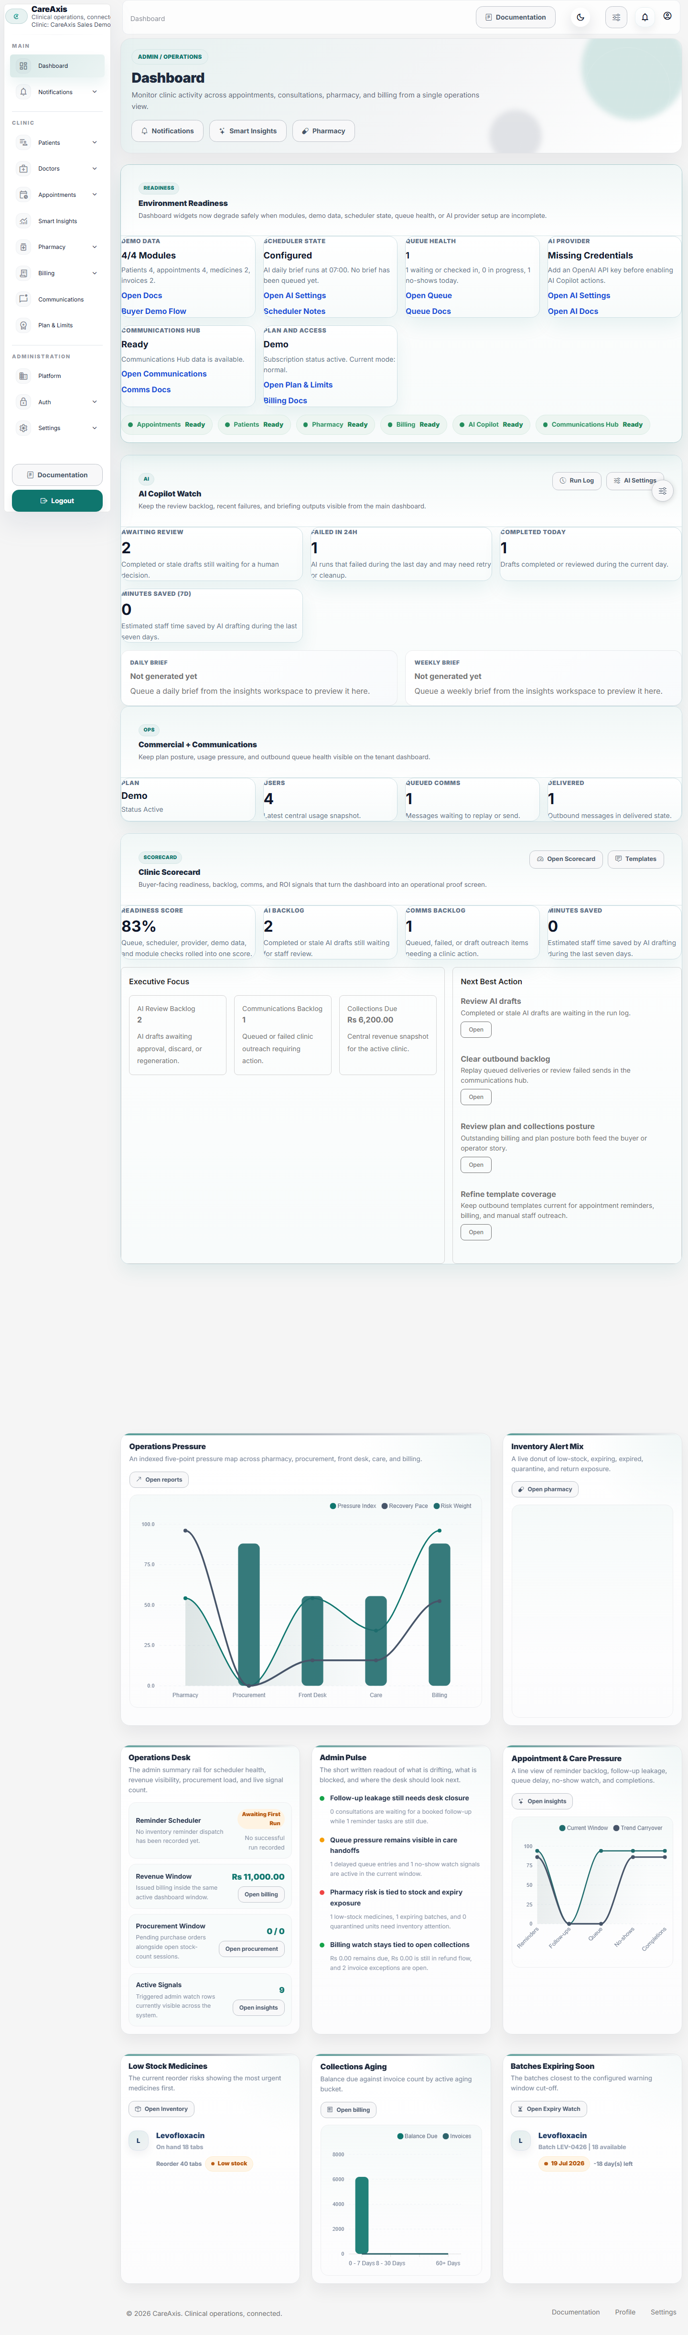Screen dimensions: 688x2335
Task: Select Platform in the sidebar menu
Action: click(57, 376)
